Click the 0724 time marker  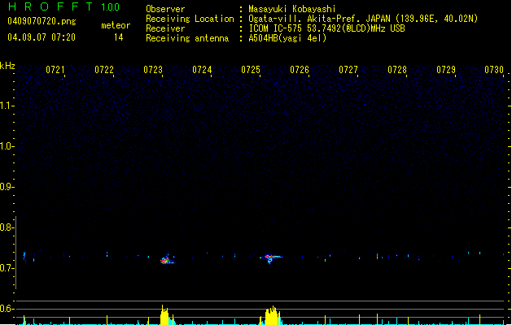tap(202, 70)
